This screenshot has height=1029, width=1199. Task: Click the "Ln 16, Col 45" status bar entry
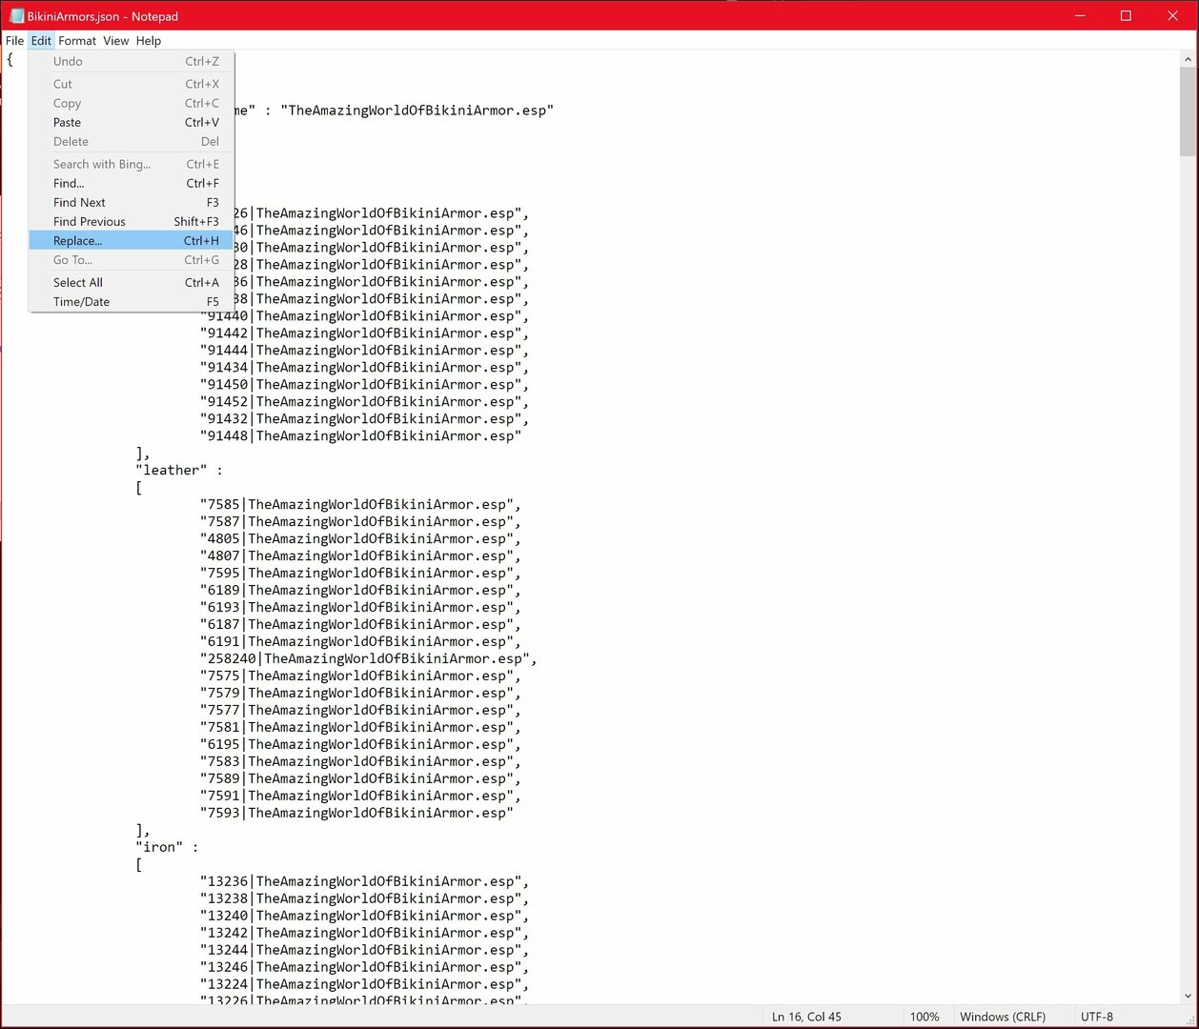pos(806,1017)
